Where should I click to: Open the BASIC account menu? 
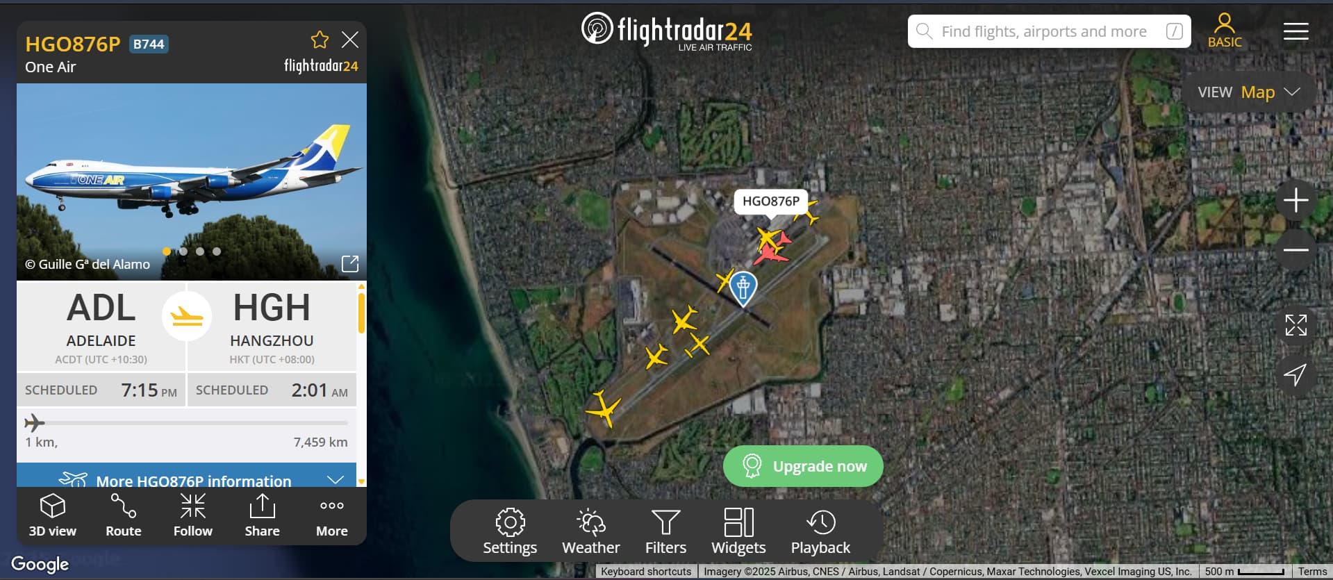coord(1225,31)
